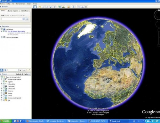Click the Fronteras y etiquetas flag icon

6,79
